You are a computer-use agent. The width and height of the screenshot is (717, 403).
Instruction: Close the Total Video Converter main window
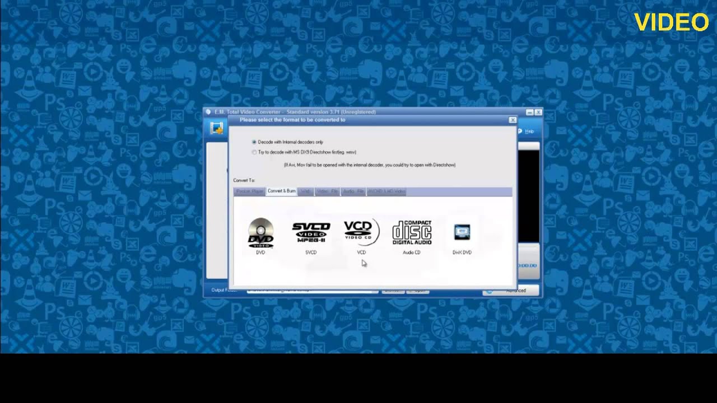538,112
